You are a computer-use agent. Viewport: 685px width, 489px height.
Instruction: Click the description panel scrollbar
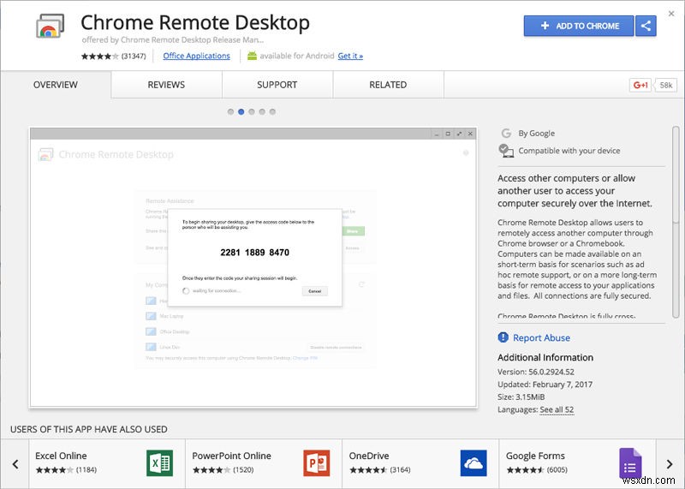(676, 222)
